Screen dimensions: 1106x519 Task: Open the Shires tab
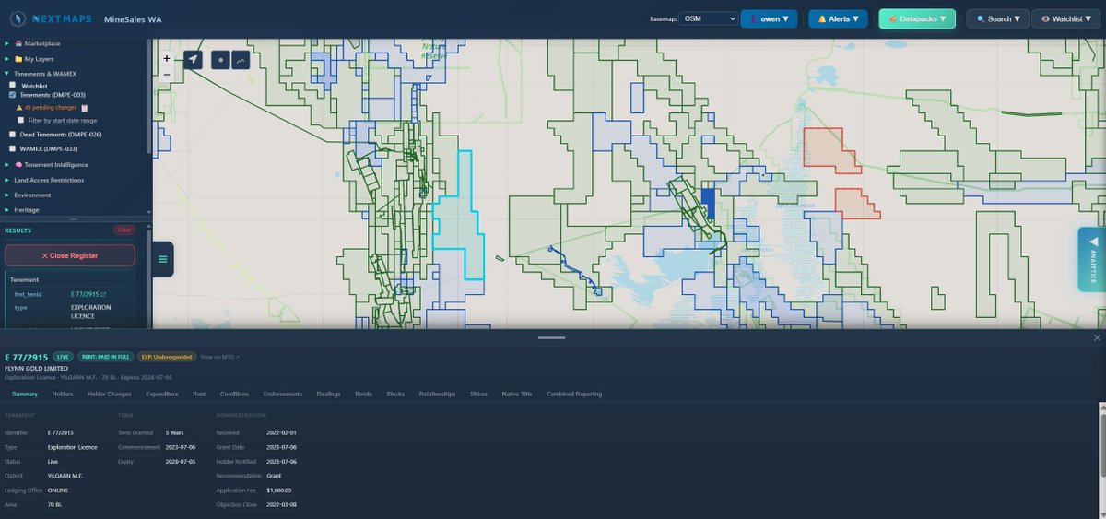tap(478, 394)
